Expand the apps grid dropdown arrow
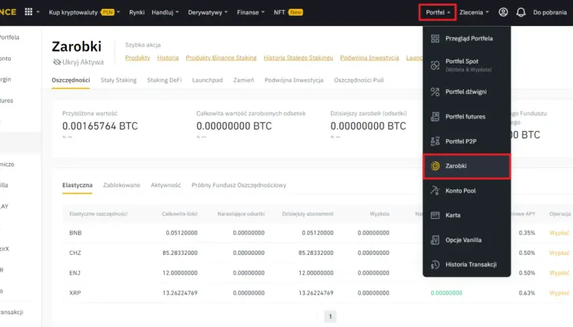 38,12
